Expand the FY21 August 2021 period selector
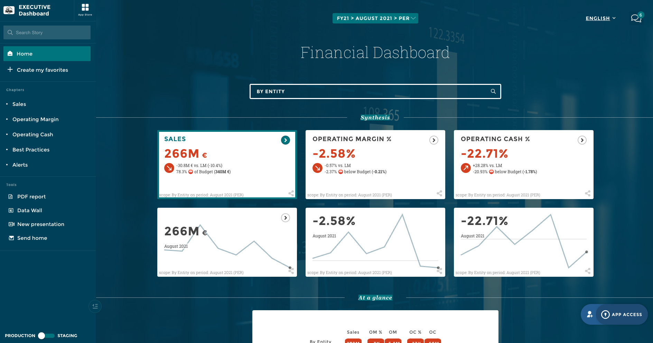Image resolution: width=653 pixels, height=343 pixels. click(375, 18)
